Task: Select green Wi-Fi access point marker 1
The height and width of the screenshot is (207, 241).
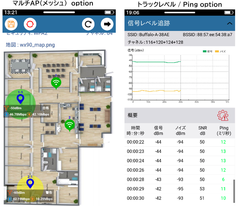Action: (x=56, y=82)
